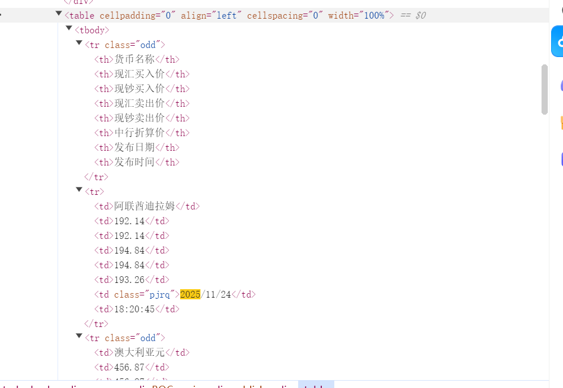Screen dimensions: 563x388
Task: Select the th row 现钞买入价
Action: coord(142,89)
